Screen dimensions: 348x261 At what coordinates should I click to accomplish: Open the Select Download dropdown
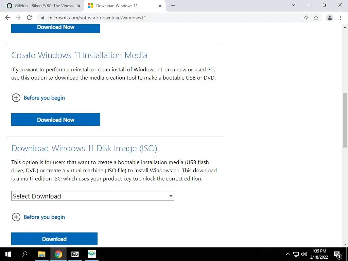coord(93,196)
